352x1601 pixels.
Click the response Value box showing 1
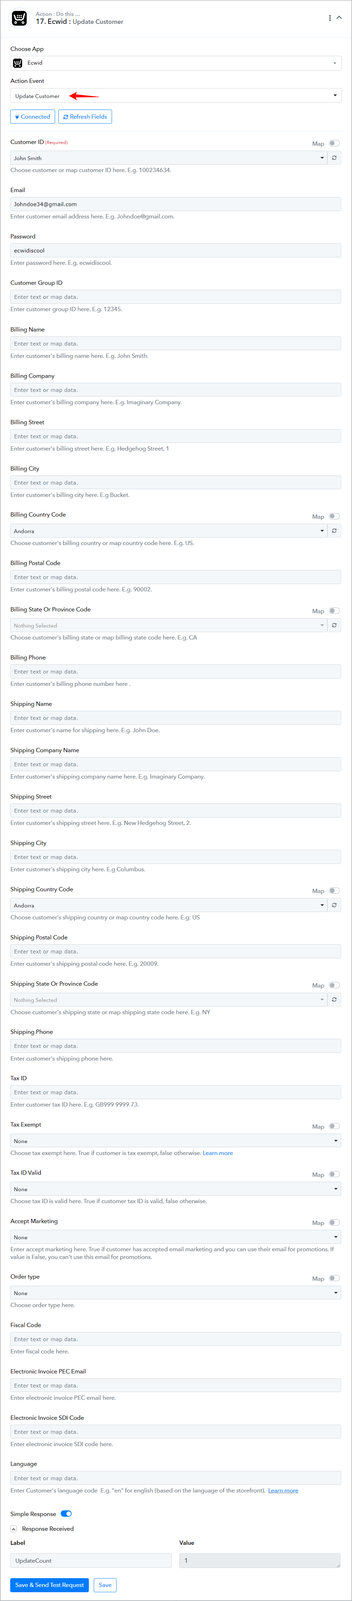pyautogui.click(x=260, y=1560)
